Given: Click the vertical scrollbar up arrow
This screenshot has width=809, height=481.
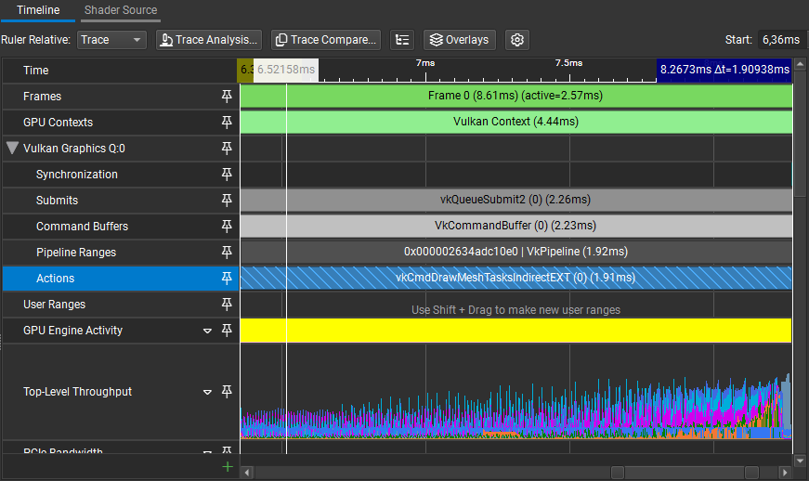Looking at the screenshot, I should 801,66.
